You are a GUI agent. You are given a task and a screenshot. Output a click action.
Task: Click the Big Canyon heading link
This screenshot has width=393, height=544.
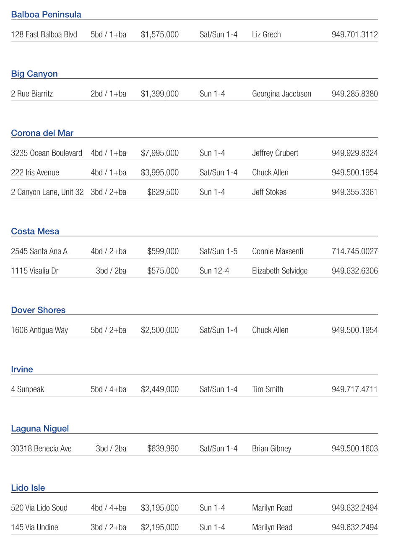[x=34, y=74]
